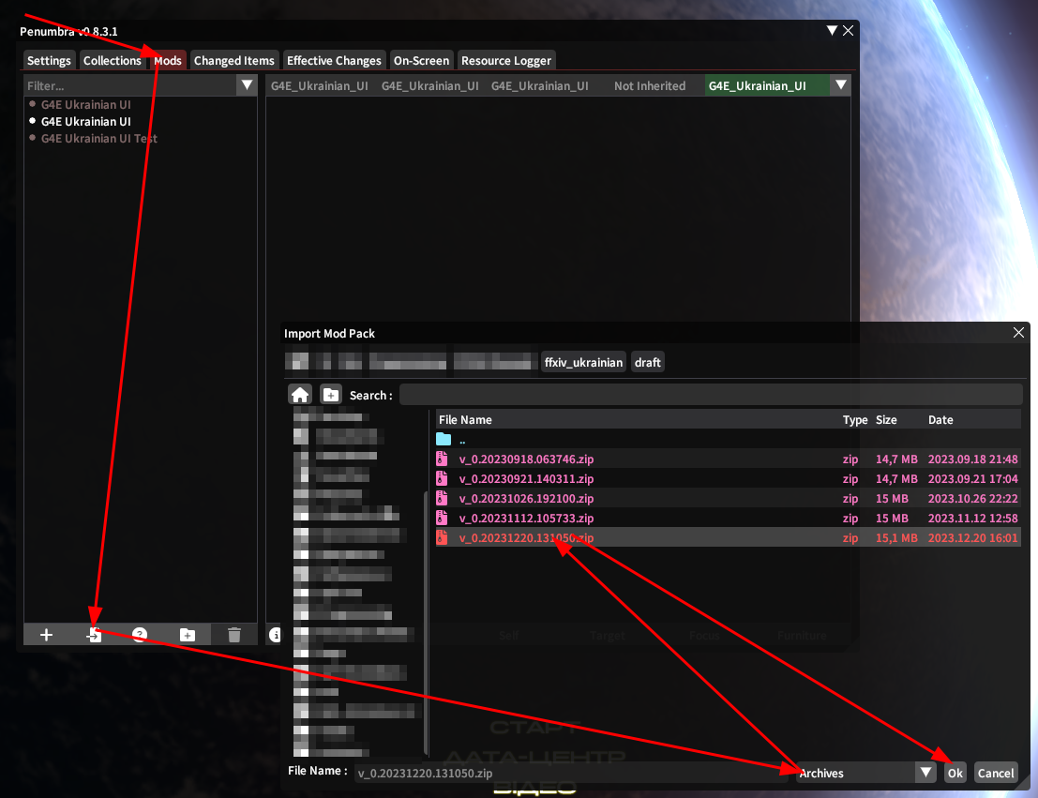Screen dimensions: 1038x798
Task: Select the G4E Ukrainian UI Test mod
Action: point(99,139)
